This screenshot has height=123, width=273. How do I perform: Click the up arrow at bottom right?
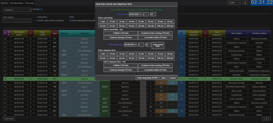click(269, 119)
